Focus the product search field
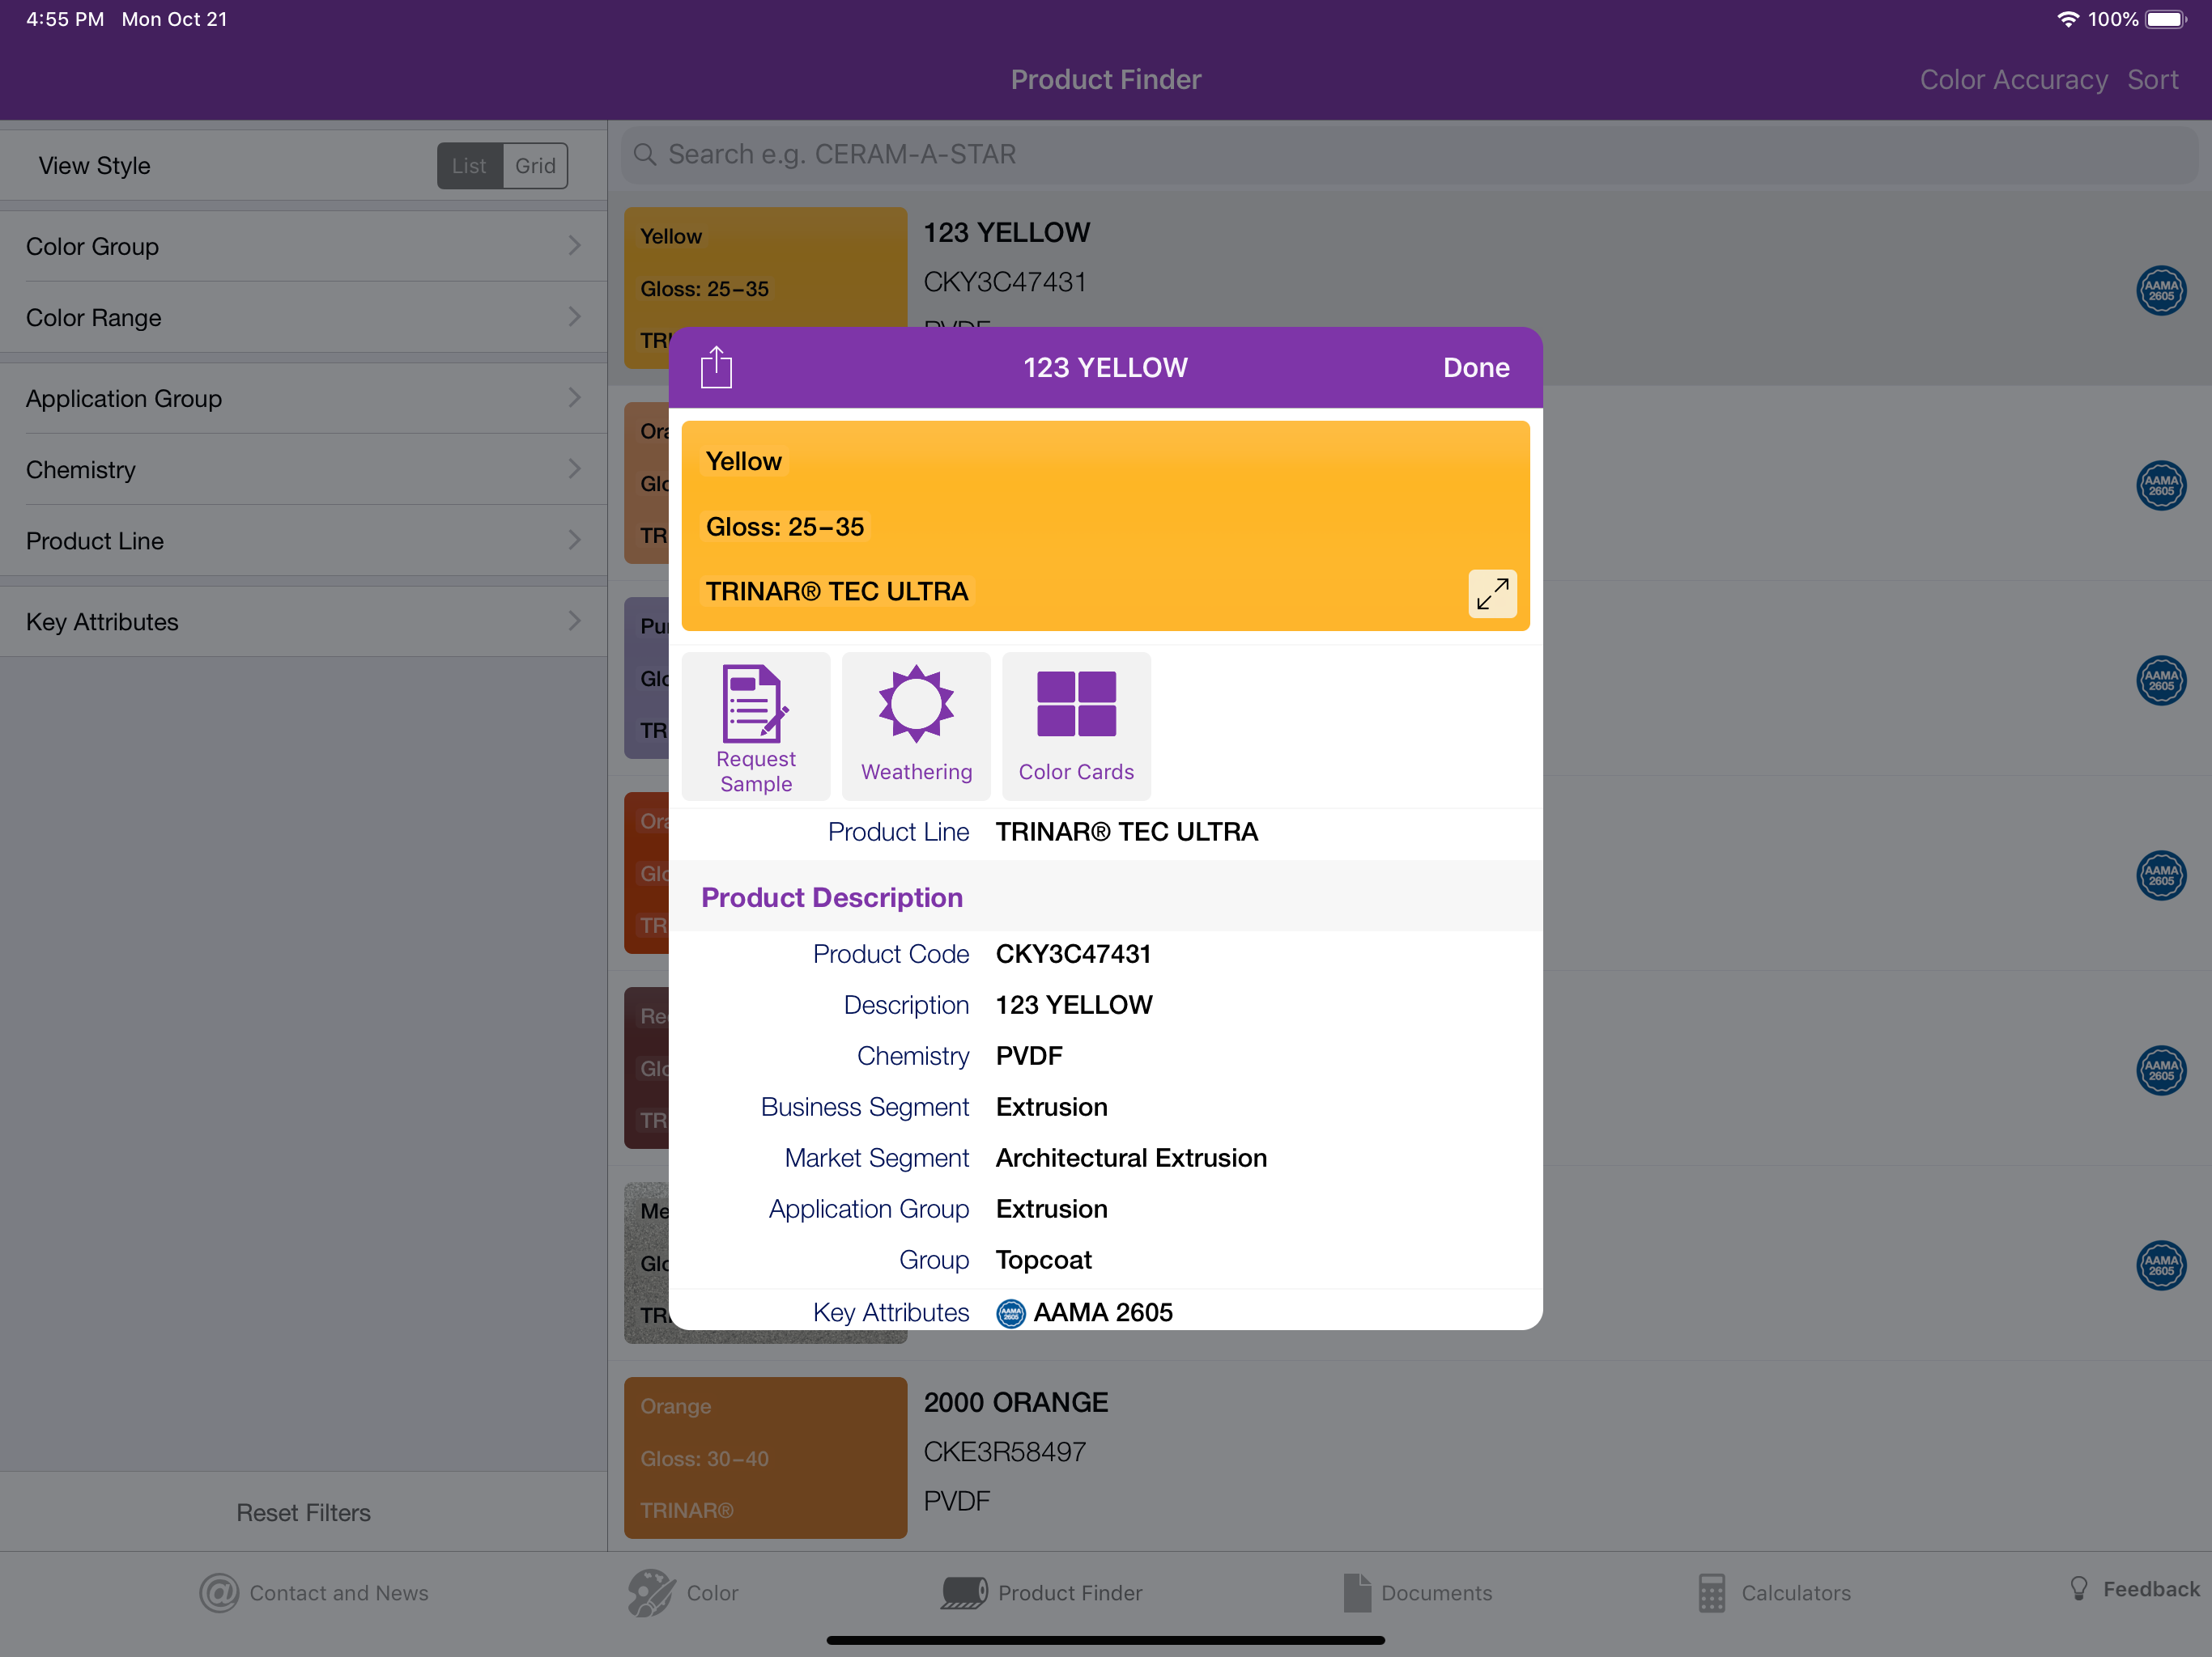The height and width of the screenshot is (1657, 2212). pyautogui.click(x=1409, y=154)
